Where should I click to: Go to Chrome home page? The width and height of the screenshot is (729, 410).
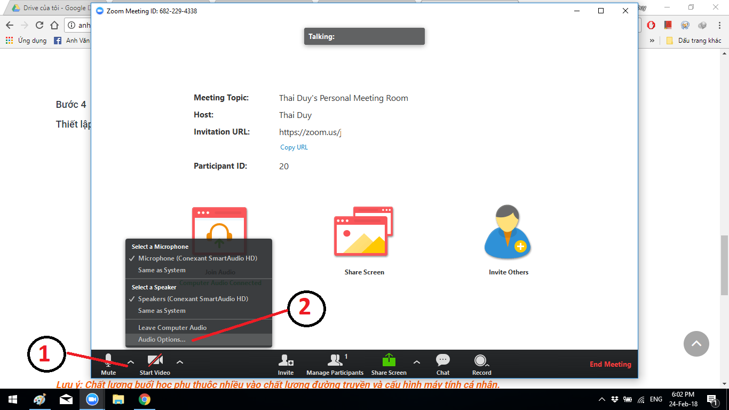(x=54, y=25)
